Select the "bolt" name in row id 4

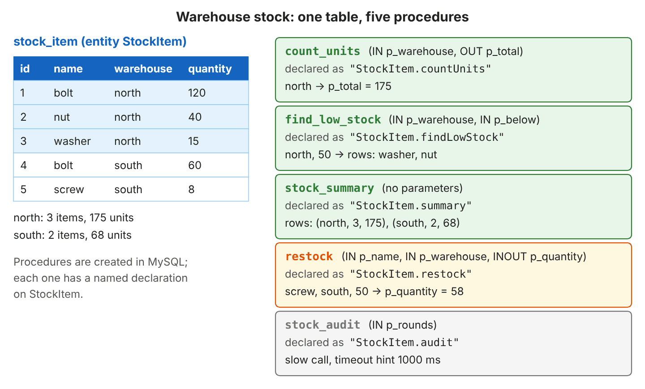[x=63, y=165]
